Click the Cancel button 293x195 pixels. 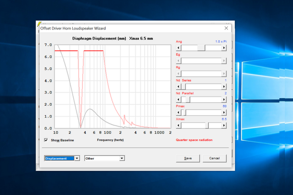[214, 158]
